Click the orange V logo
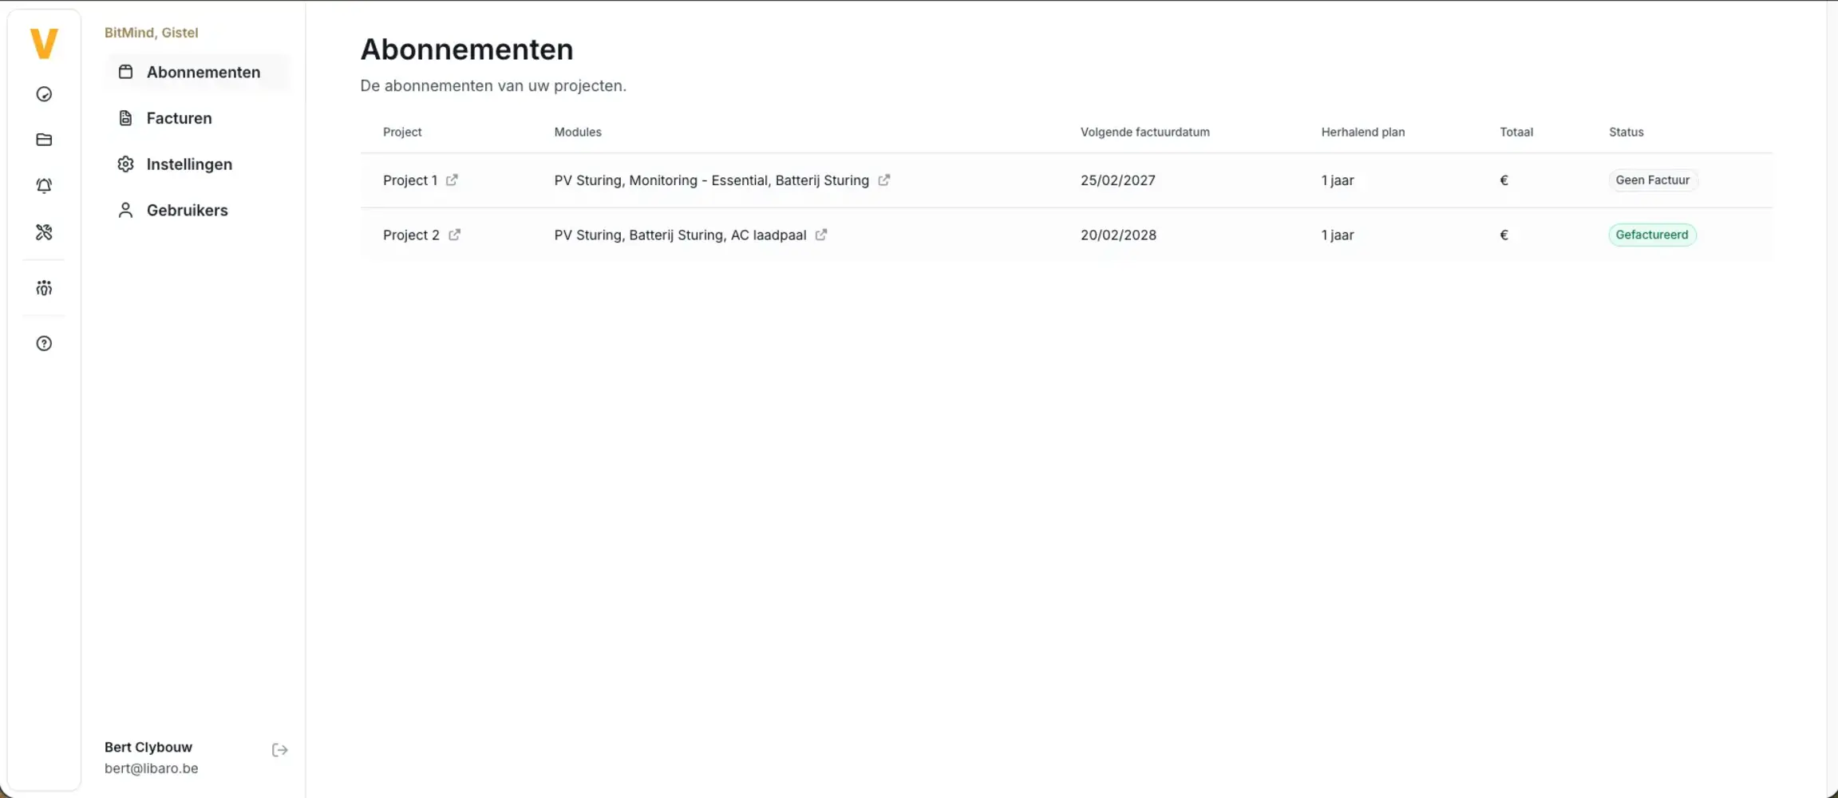The width and height of the screenshot is (1838, 798). [44, 44]
